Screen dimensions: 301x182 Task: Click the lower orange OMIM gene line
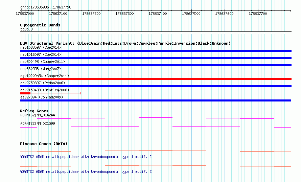click(156, 166)
